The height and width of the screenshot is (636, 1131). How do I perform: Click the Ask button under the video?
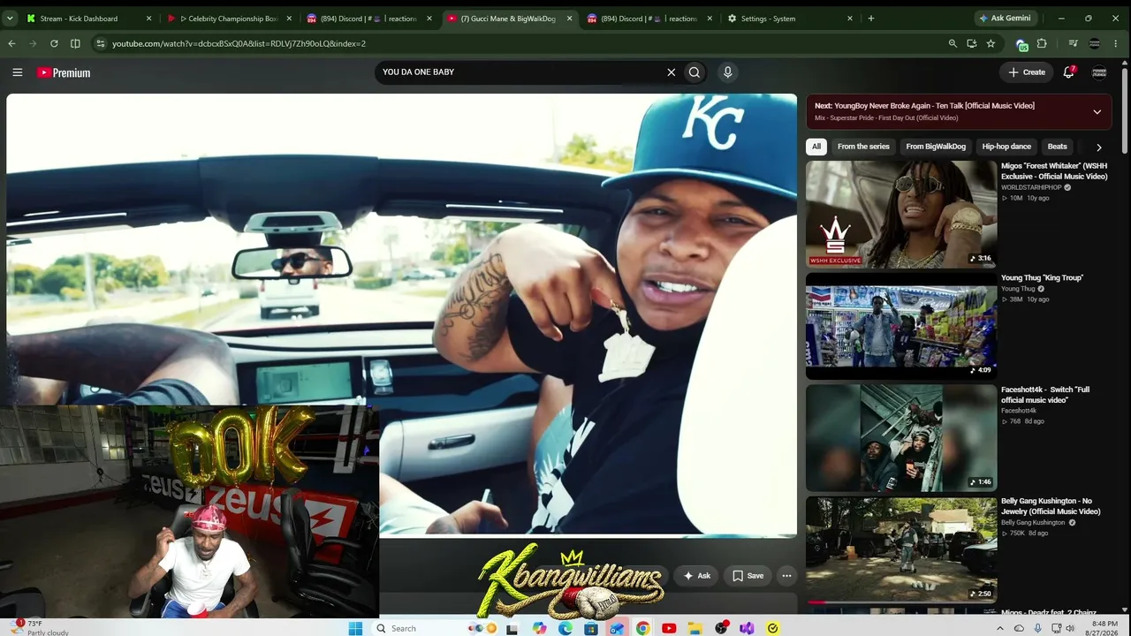[696, 576]
